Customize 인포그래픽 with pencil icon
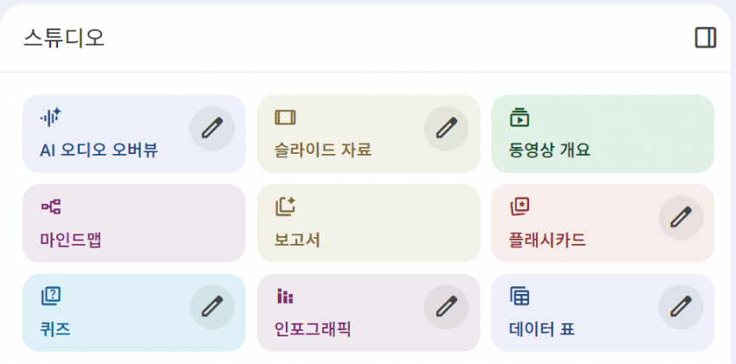The height and width of the screenshot is (364, 736). pos(446,307)
